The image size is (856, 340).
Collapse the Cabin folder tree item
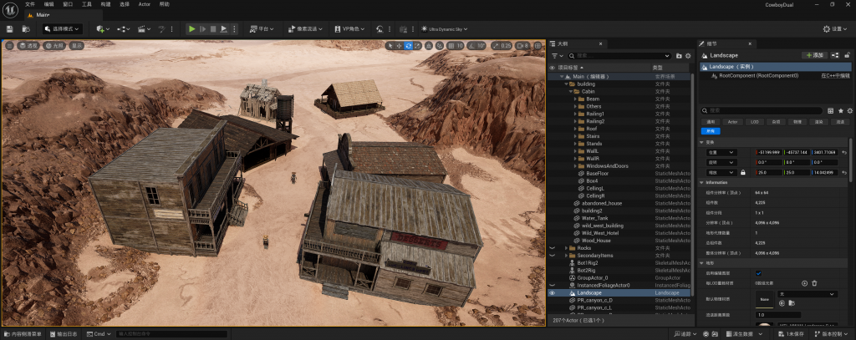click(x=573, y=91)
